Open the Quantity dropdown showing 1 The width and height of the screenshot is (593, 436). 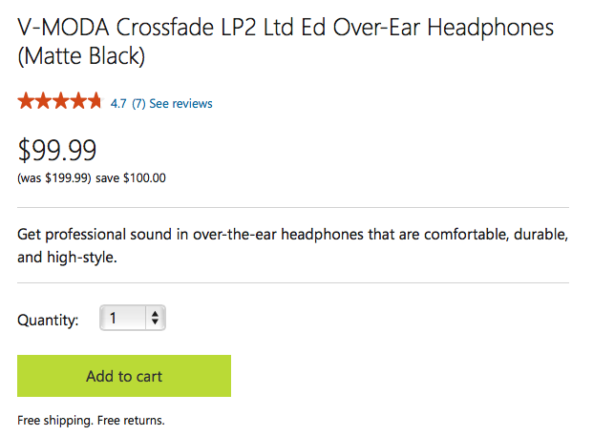point(133,318)
